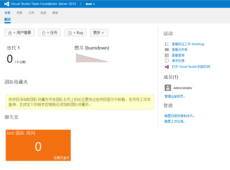Open 配置日程安排和迭代 link
This screenshot has width=230, height=170.
[x=180, y=116]
